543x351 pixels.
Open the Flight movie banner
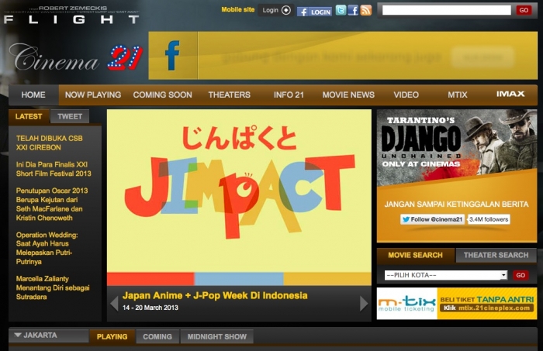[71, 15]
